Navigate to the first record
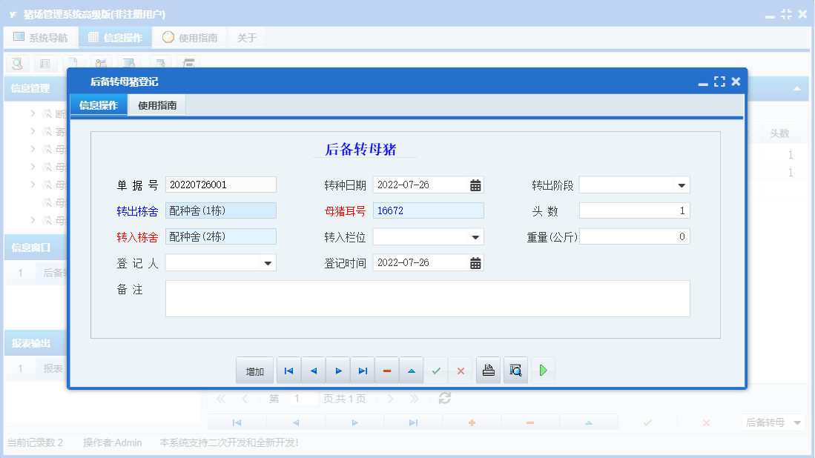 pyautogui.click(x=288, y=370)
